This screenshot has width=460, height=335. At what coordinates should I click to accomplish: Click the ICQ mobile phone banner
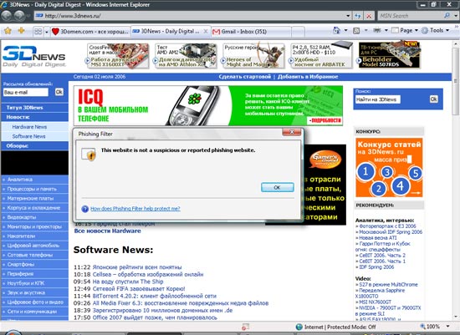(x=208, y=105)
